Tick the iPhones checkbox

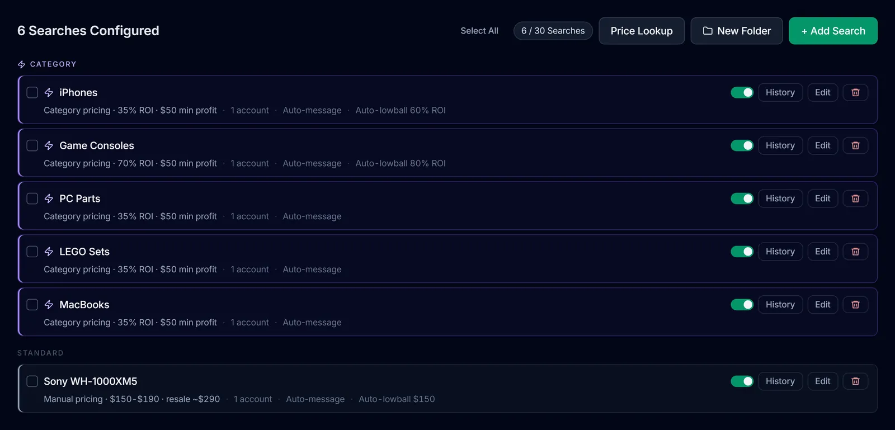[32, 92]
